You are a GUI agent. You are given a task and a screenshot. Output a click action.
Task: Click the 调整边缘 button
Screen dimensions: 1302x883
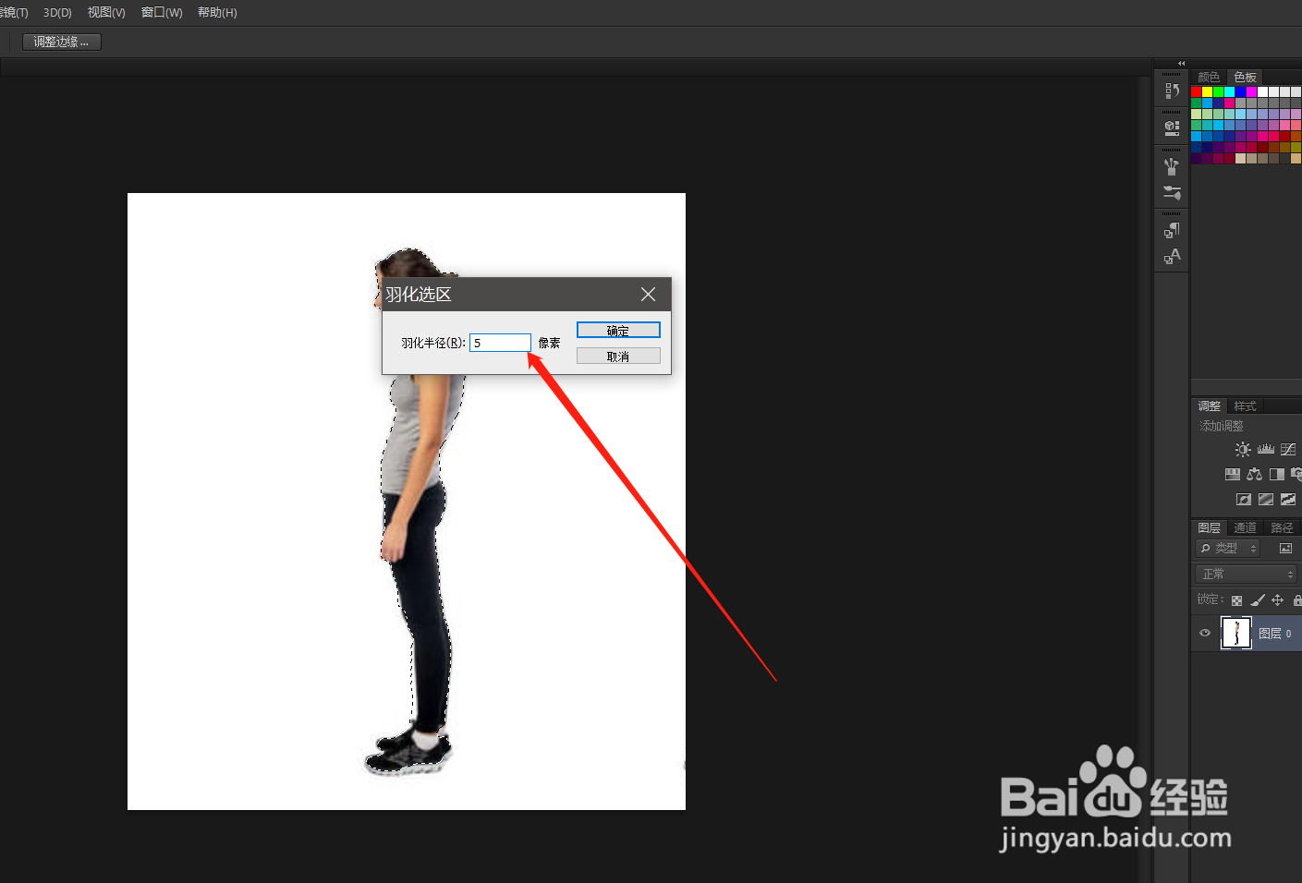point(61,42)
